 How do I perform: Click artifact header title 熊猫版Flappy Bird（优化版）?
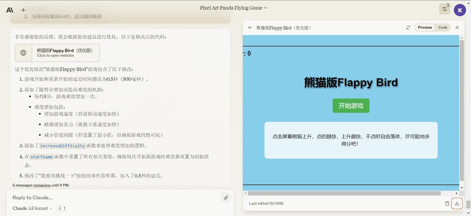(284, 28)
